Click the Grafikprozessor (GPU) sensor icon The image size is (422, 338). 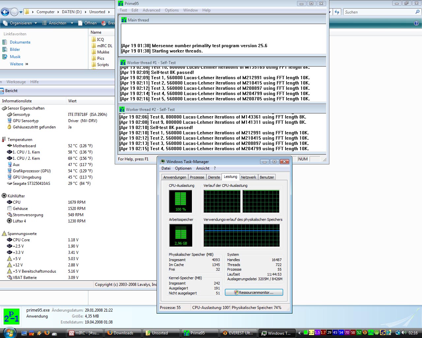(x=10, y=171)
